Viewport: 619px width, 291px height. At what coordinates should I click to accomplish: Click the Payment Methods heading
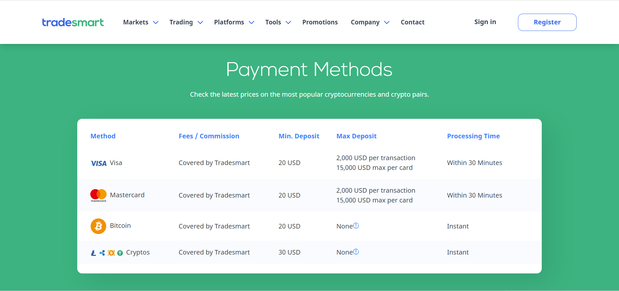(309, 70)
